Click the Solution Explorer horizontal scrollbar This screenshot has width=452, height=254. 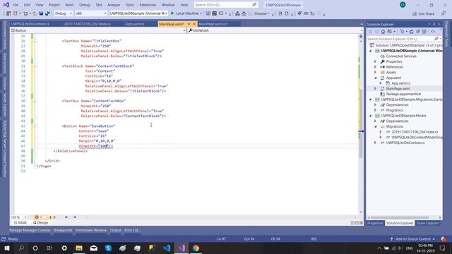click(400, 217)
